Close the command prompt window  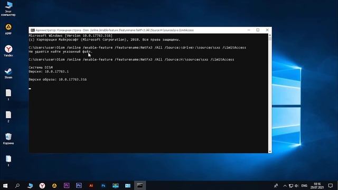267,30
